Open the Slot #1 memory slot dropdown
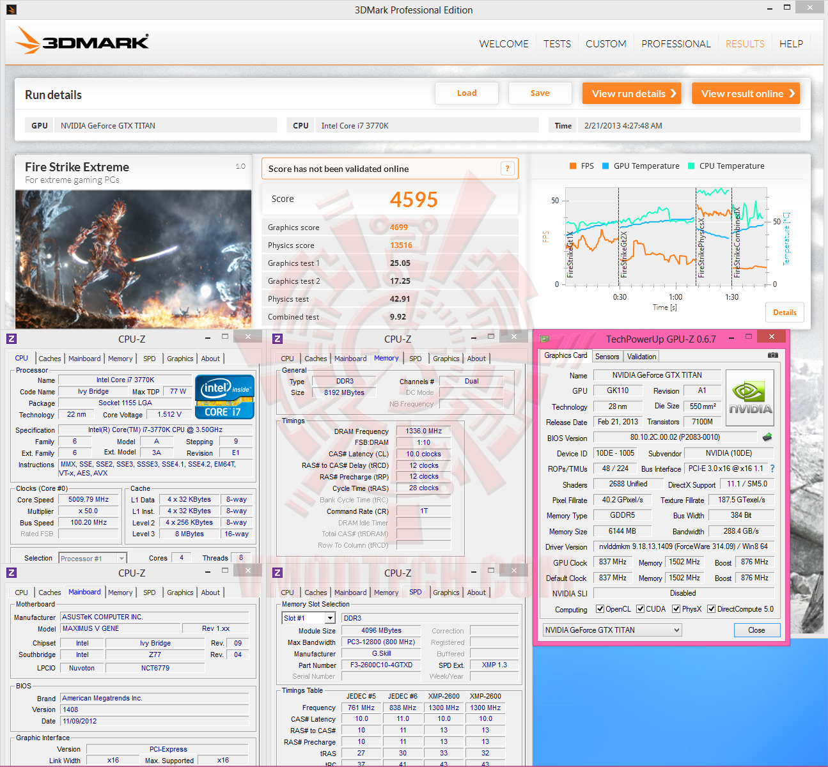This screenshot has height=767, width=828. point(309,618)
